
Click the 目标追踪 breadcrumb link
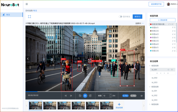tap(29, 10)
